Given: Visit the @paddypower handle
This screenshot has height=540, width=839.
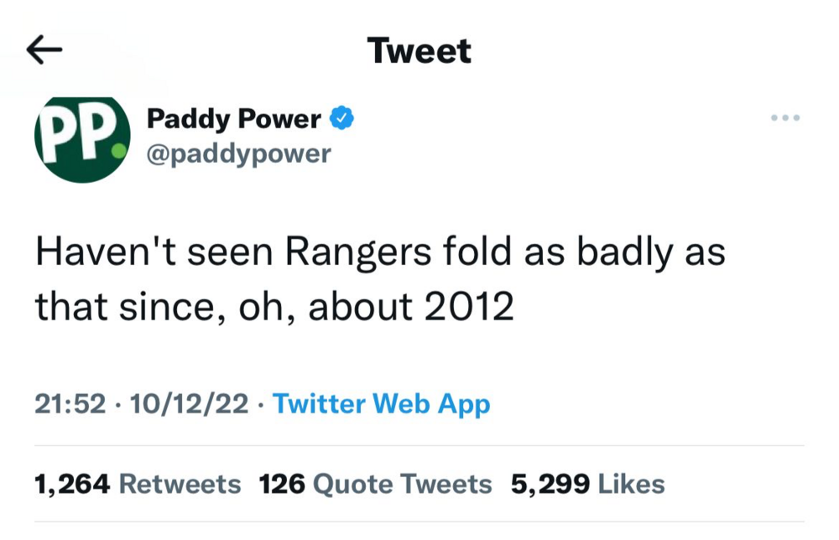Looking at the screenshot, I should [x=239, y=154].
